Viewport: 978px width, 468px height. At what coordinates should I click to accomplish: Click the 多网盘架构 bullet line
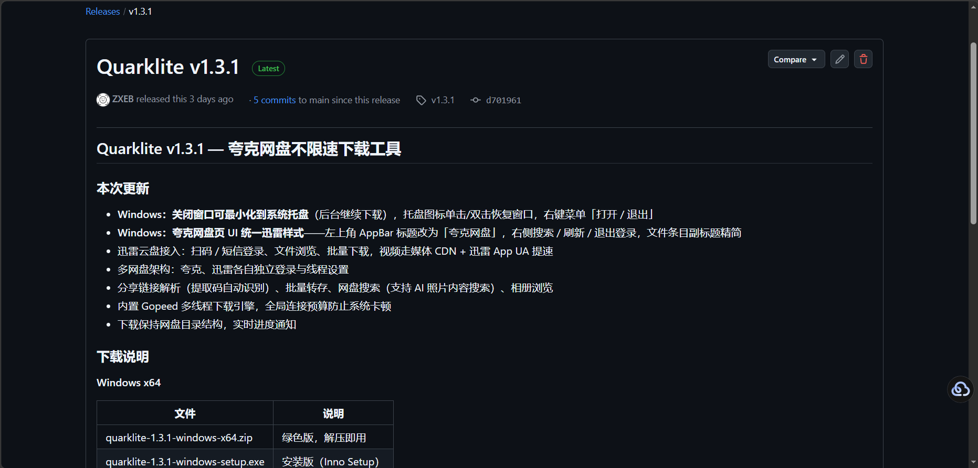(x=233, y=269)
